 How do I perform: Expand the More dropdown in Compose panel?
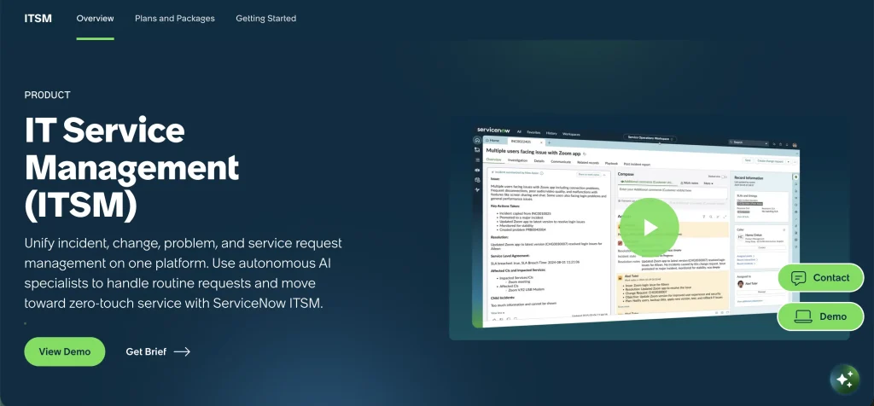coord(708,183)
